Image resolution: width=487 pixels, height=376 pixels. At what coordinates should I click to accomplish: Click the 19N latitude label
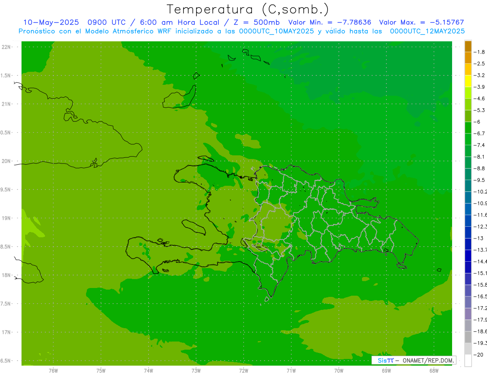(x=6, y=218)
